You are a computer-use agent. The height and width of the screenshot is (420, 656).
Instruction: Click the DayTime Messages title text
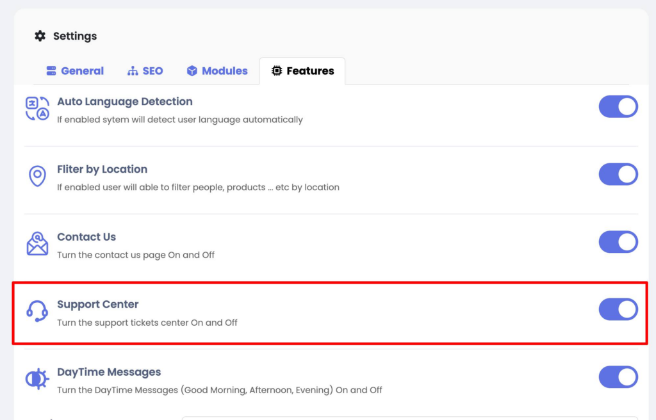tap(109, 372)
